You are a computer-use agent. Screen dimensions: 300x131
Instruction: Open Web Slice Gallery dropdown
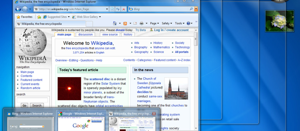[86, 17]
